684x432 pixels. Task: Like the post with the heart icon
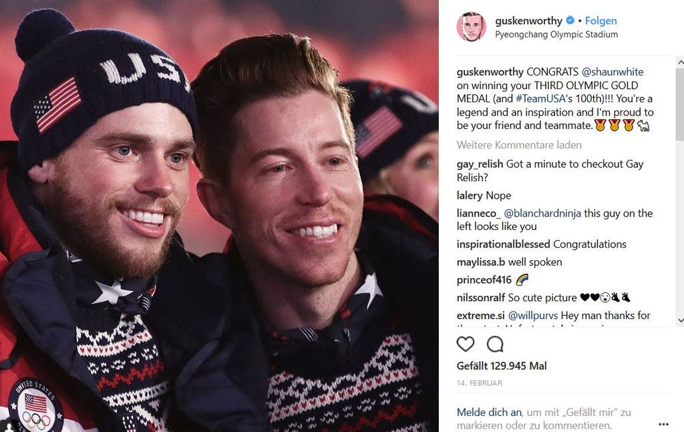coord(466,344)
